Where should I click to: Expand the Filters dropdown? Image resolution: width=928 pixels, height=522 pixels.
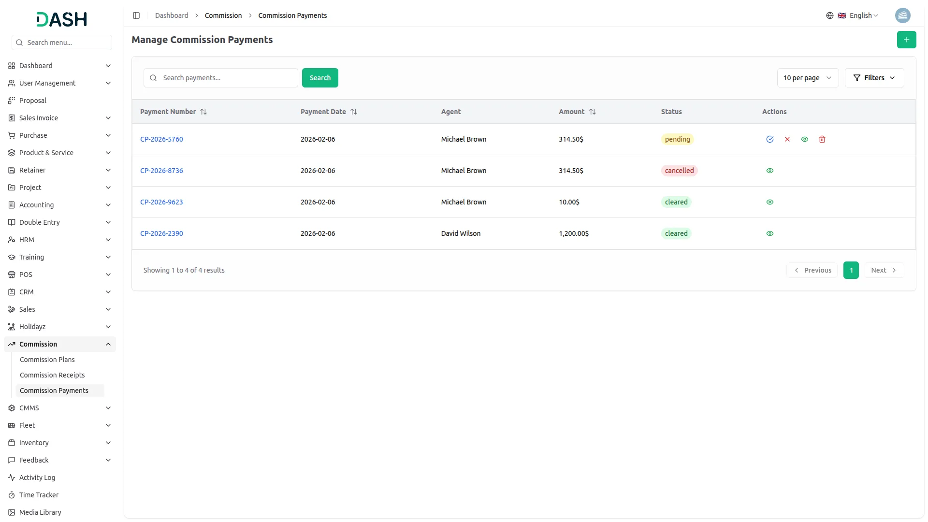pos(874,78)
